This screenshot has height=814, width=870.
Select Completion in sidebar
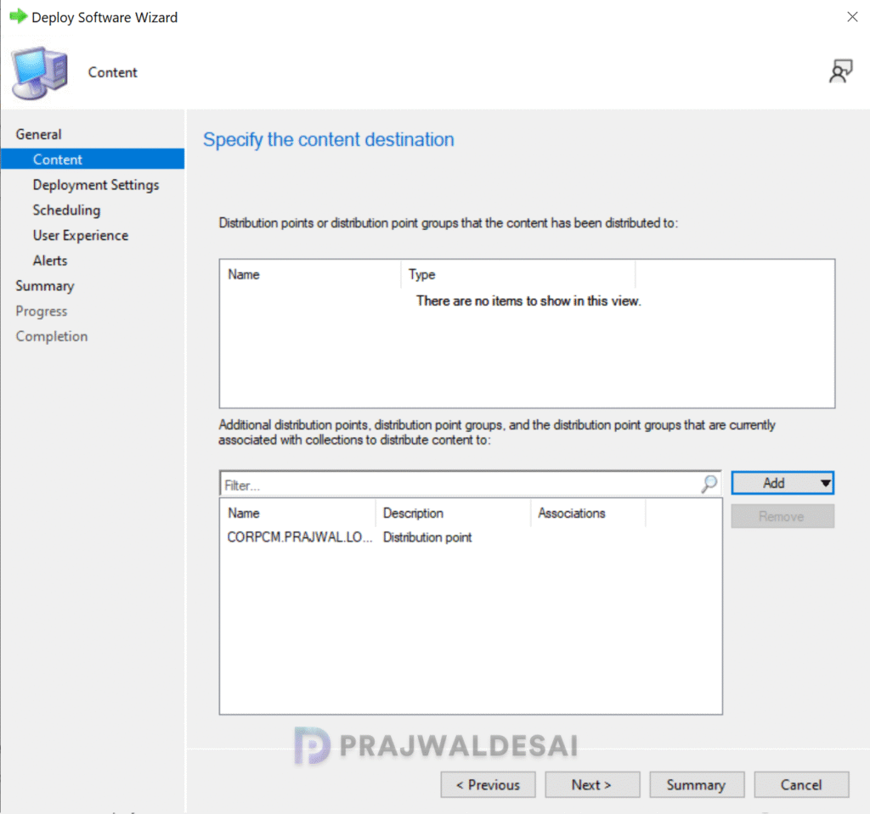click(52, 337)
